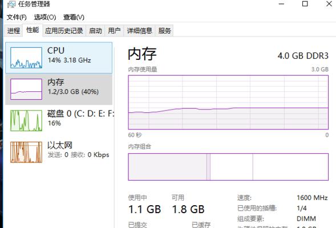The width and height of the screenshot is (336, 228).
Task: Click the Task Manager title bar icon
Action: pyautogui.click(x=11, y=4)
